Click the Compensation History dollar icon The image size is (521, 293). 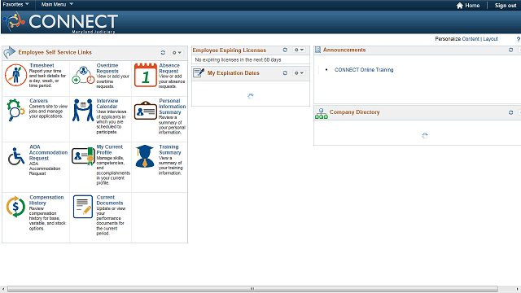click(x=15, y=207)
